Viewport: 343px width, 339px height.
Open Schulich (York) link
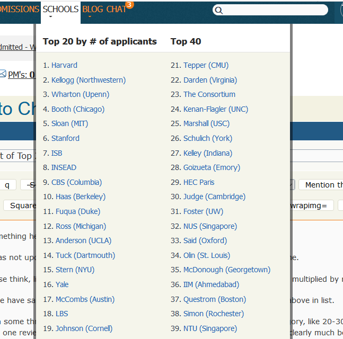pyautogui.click(x=208, y=138)
